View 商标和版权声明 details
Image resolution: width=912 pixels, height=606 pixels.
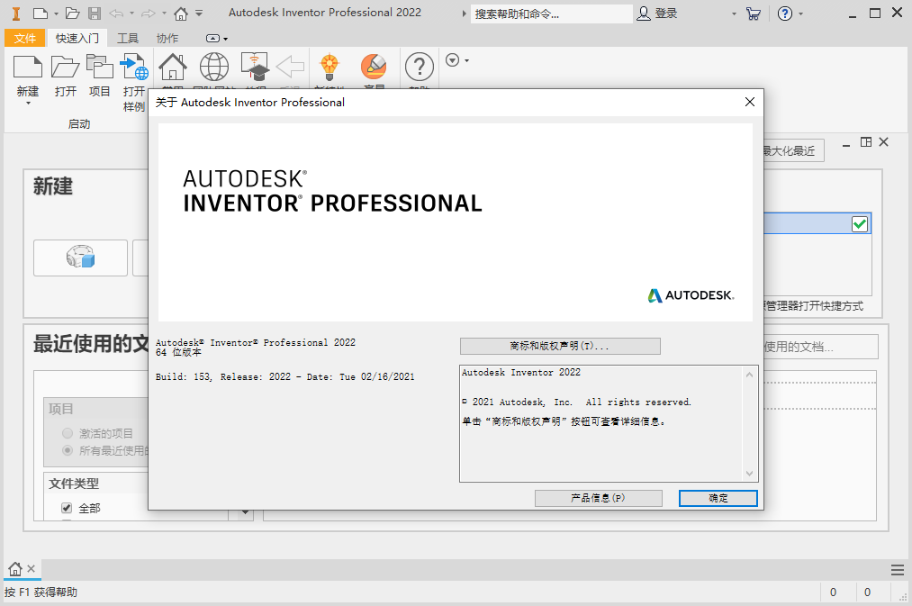559,346
